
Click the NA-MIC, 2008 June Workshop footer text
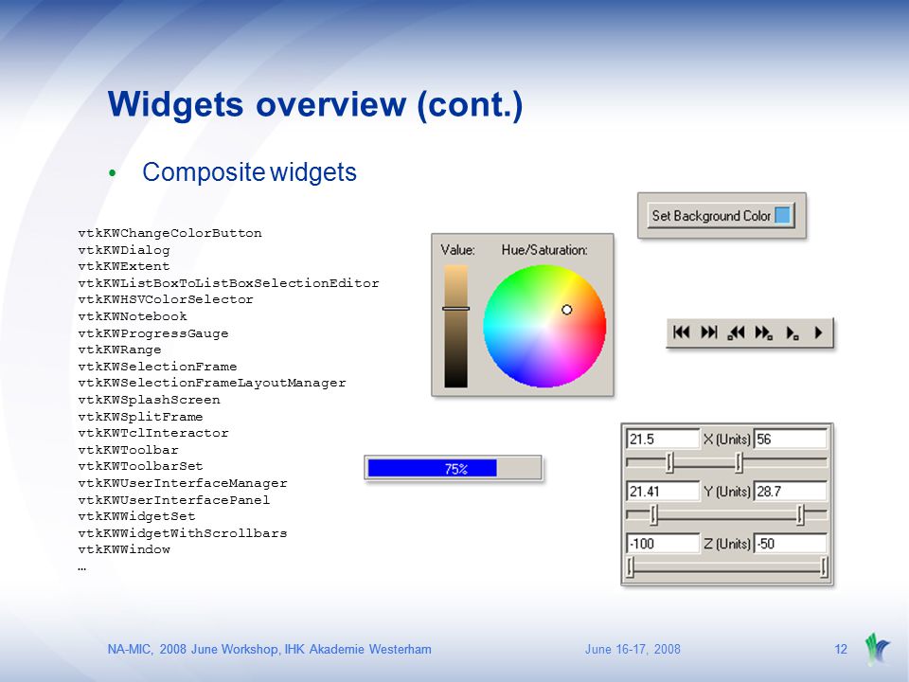coord(270,649)
